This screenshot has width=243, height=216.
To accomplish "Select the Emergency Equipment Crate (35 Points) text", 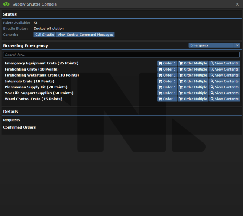I will tap(42, 63).
